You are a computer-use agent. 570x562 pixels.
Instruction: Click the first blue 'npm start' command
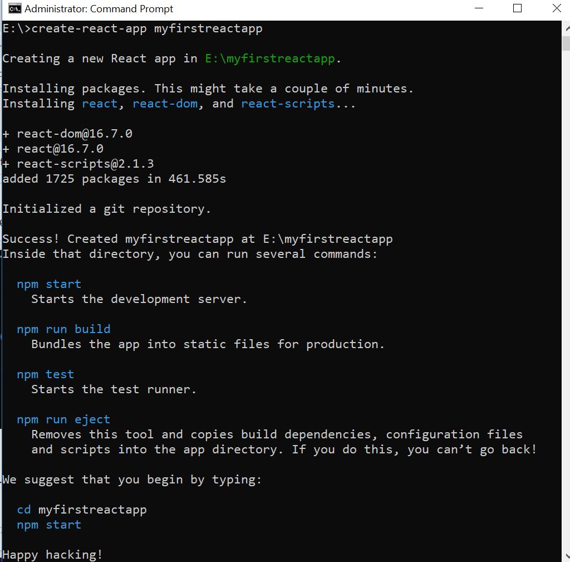pyautogui.click(x=49, y=284)
